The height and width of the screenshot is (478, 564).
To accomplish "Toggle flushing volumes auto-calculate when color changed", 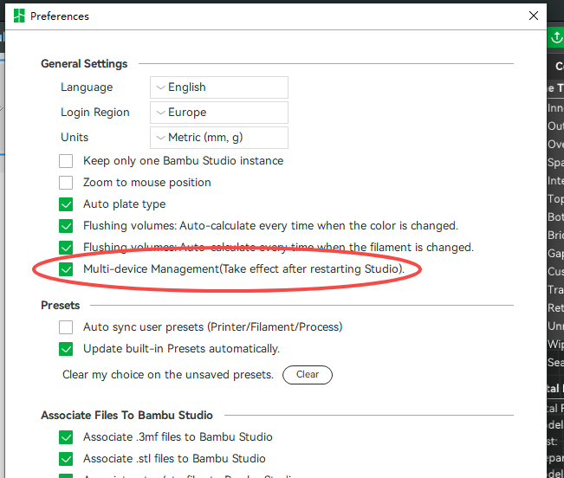I will pyautogui.click(x=66, y=226).
